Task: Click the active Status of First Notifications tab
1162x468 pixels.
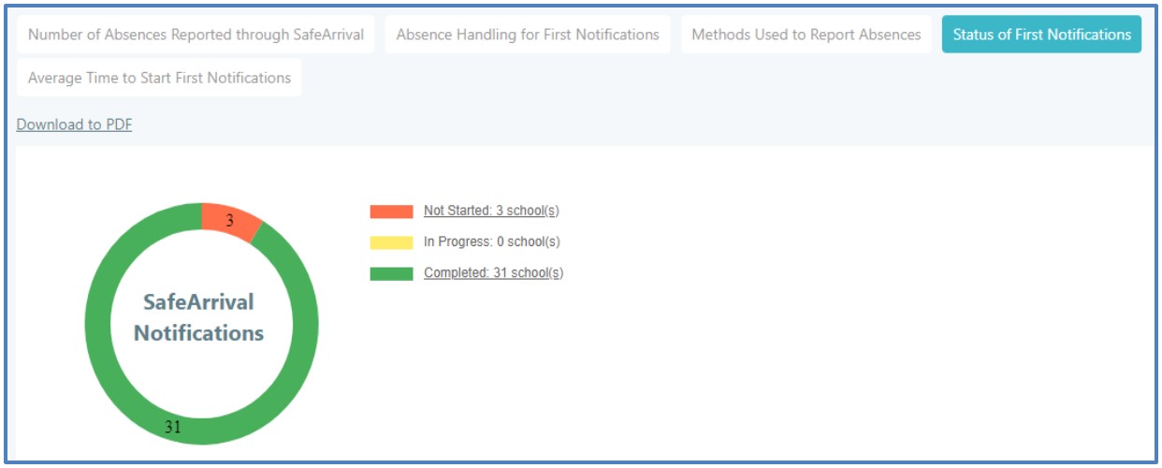Action: coord(1041,35)
